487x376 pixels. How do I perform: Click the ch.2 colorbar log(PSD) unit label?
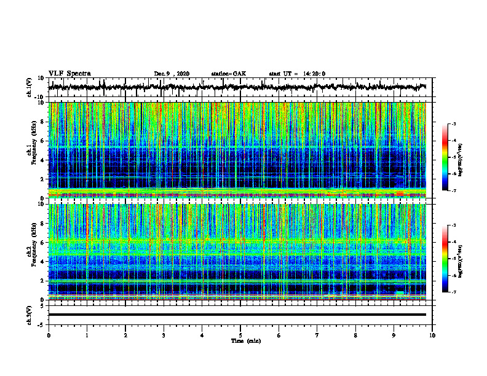461,261
